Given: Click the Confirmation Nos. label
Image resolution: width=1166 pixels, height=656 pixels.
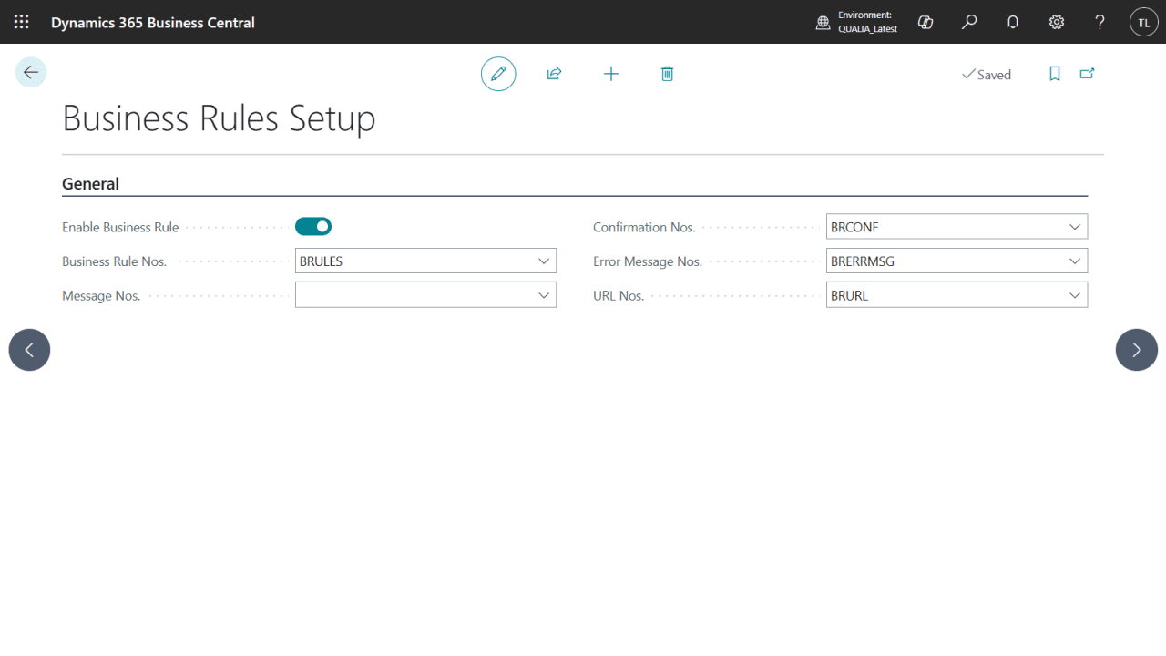Looking at the screenshot, I should (644, 227).
